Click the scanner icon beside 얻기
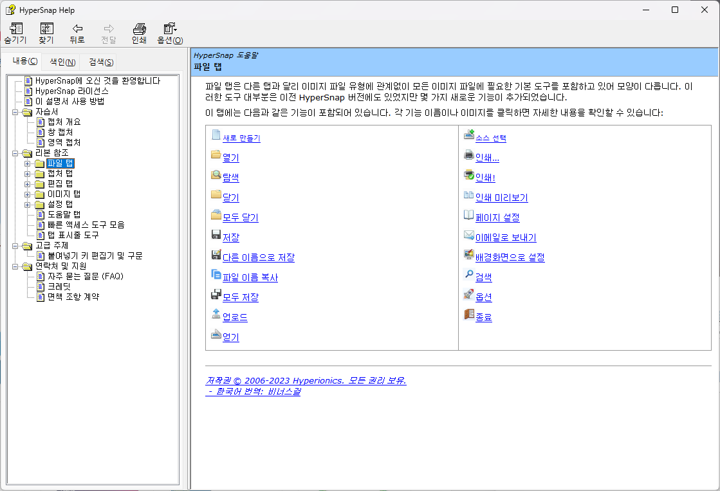The image size is (720, 491). point(216,334)
